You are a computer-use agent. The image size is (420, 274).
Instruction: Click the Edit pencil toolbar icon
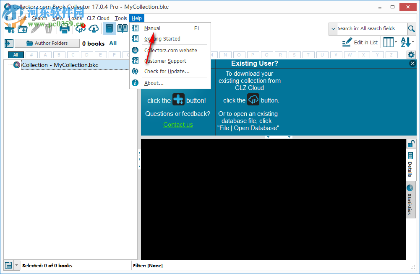[x=36, y=28]
